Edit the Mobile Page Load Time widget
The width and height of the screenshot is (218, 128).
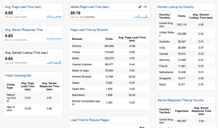(140, 7)
